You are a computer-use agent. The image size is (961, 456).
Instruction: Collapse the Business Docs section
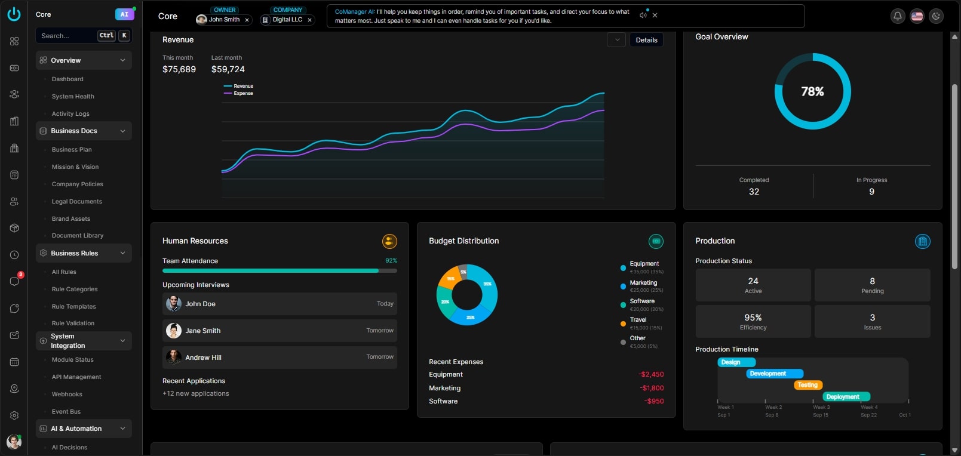[122, 131]
